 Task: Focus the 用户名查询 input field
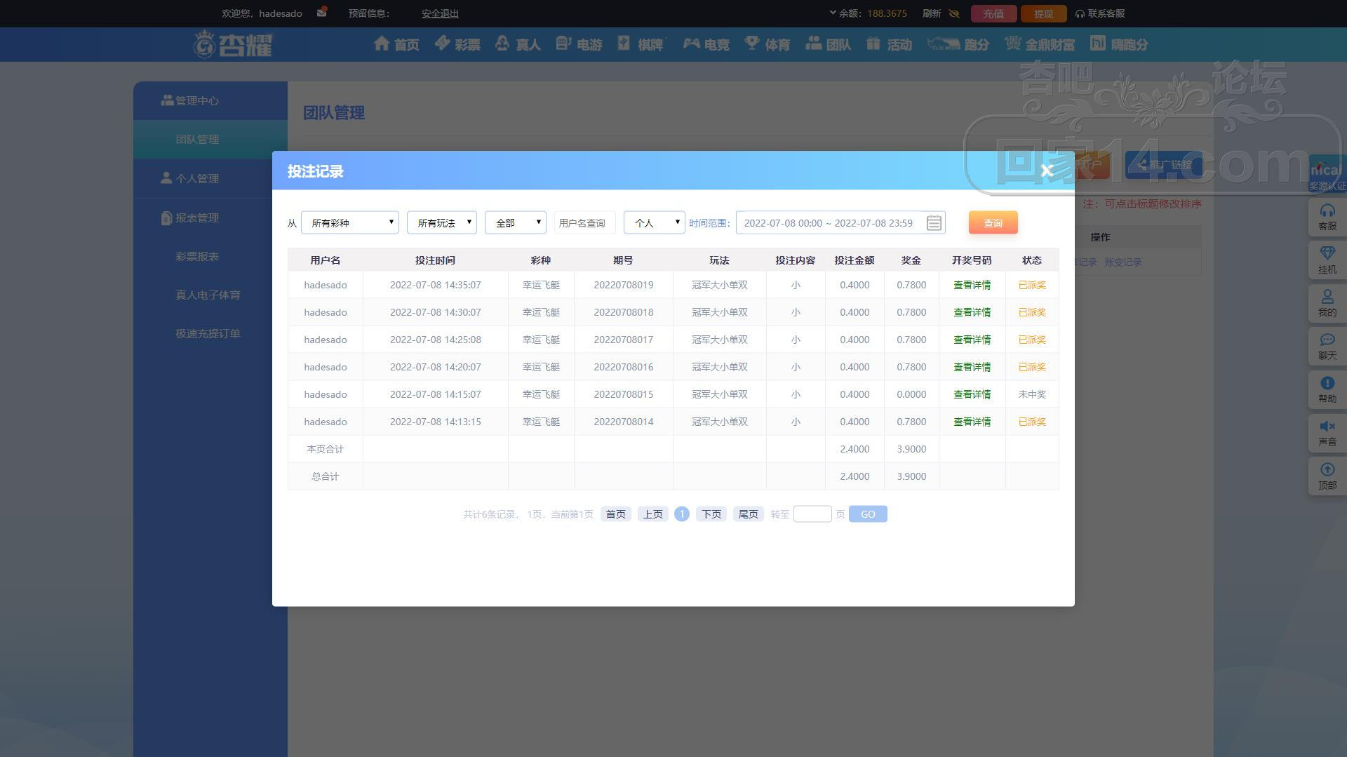584,222
